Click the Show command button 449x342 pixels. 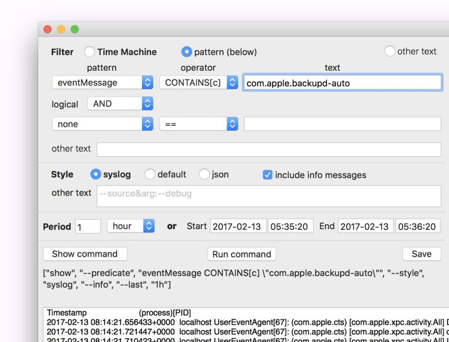pos(85,254)
